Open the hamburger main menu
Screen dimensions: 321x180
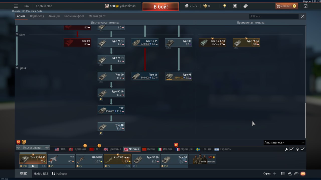pyautogui.click(x=16, y=6)
